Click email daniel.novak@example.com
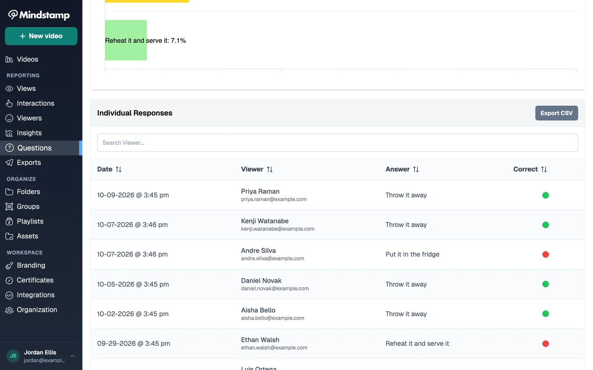This screenshot has height=370, width=593. coord(275,289)
